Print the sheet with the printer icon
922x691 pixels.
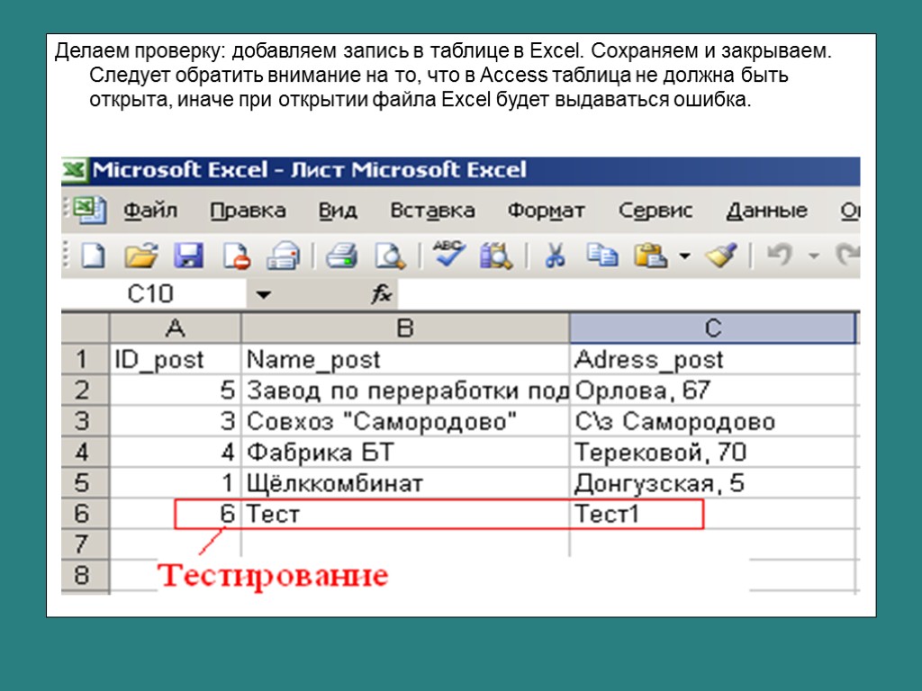[x=341, y=256]
